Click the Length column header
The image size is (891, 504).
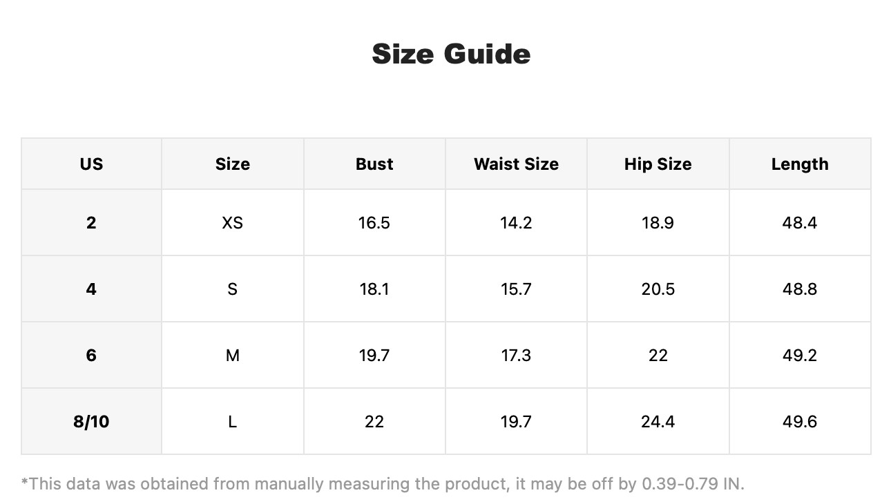tap(800, 164)
